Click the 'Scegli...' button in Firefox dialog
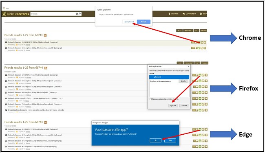The image size is (265, 153). [x=183, y=81]
